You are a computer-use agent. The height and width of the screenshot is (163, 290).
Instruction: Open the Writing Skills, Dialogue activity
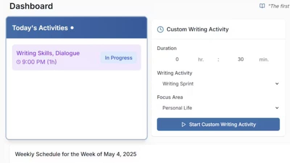click(48, 53)
